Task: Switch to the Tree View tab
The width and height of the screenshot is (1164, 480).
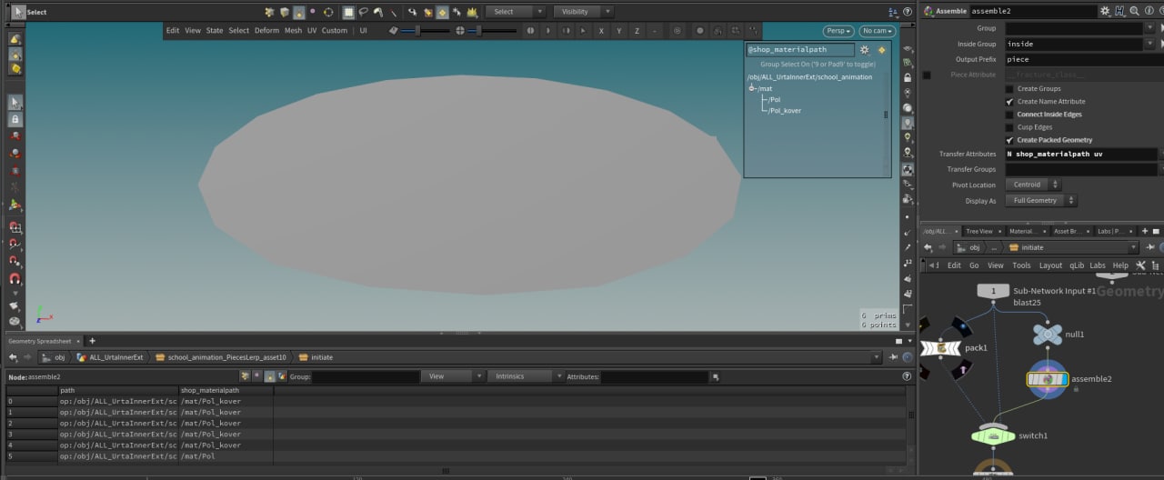Action: tap(979, 231)
